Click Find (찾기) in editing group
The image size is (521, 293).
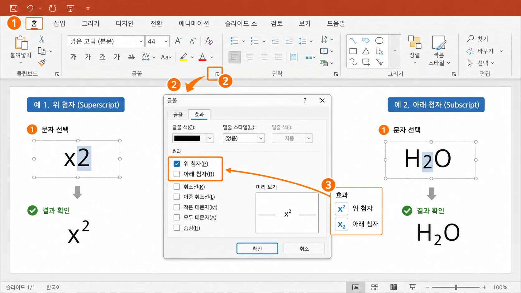(477, 39)
